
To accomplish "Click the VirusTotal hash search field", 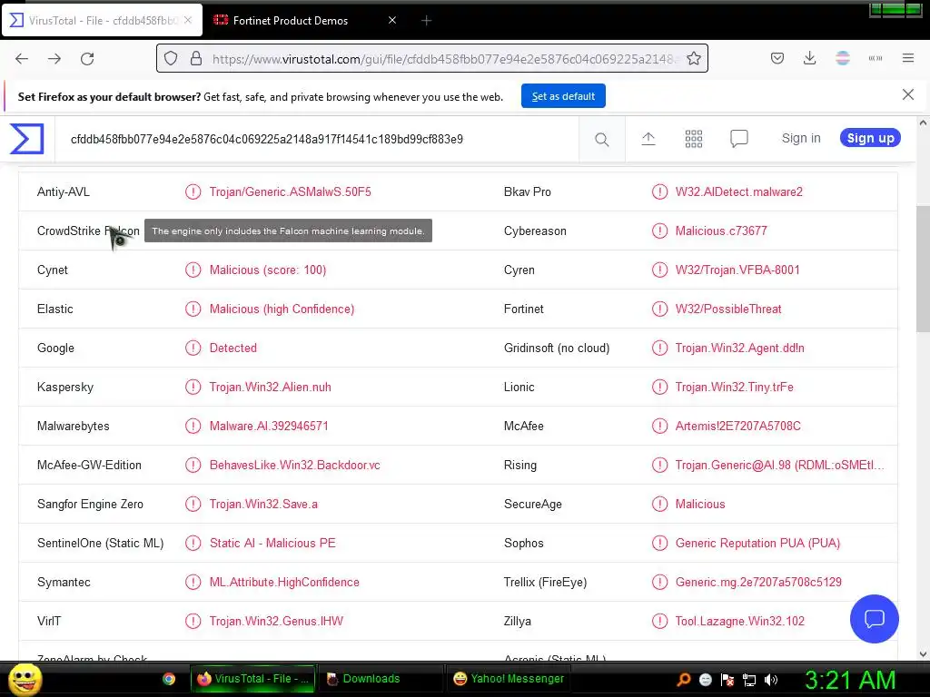I will 317,139.
